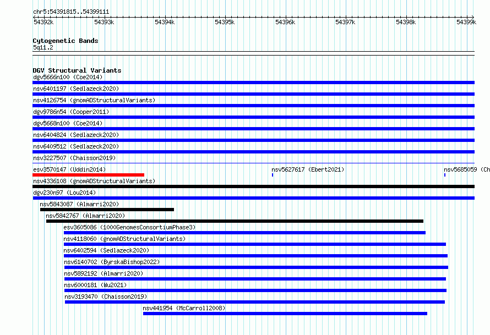This screenshot has width=490, height=335.
Task: Select the nsv3193470 (Chaisson2019) label
Action: pyautogui.click(x=106, y=296)
